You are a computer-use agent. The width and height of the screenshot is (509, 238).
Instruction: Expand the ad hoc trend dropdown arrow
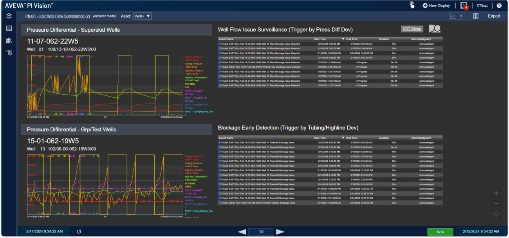click(462, 16)
